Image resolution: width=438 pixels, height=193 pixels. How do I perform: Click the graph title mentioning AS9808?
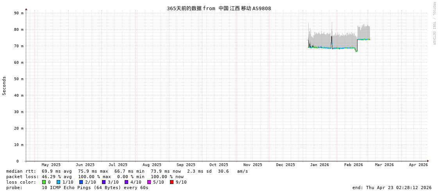tap(219, 8)
